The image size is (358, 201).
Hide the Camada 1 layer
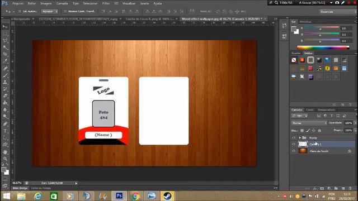(294, 144)
